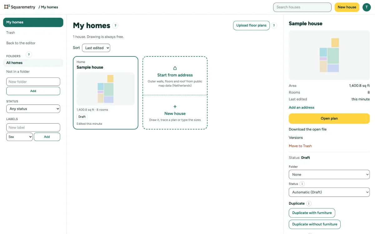Viewport: 375px width, 234px height.
Task: Open Trash in sidebar
Action: (11, 32)
